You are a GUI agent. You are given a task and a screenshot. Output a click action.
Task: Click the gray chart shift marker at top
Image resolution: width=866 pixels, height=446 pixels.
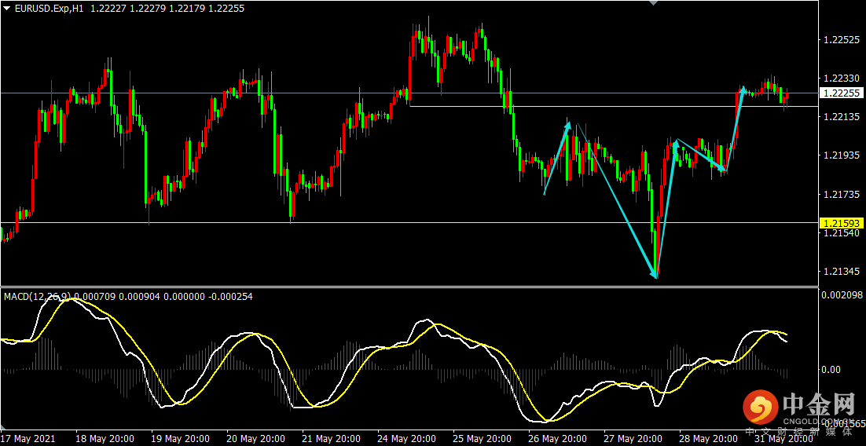tap(653, 3)
